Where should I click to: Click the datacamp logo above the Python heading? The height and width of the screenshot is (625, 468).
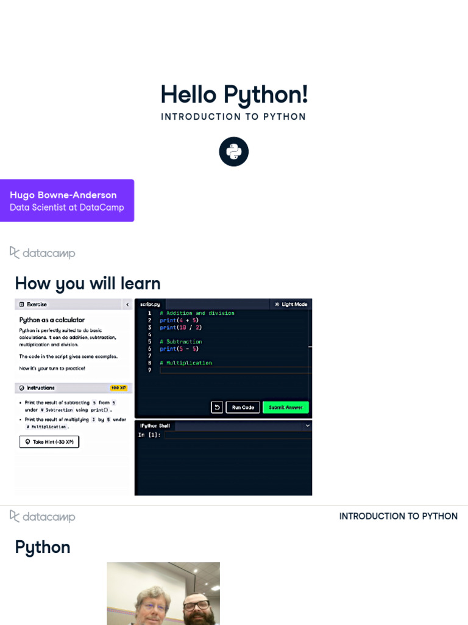click(42, 516)
